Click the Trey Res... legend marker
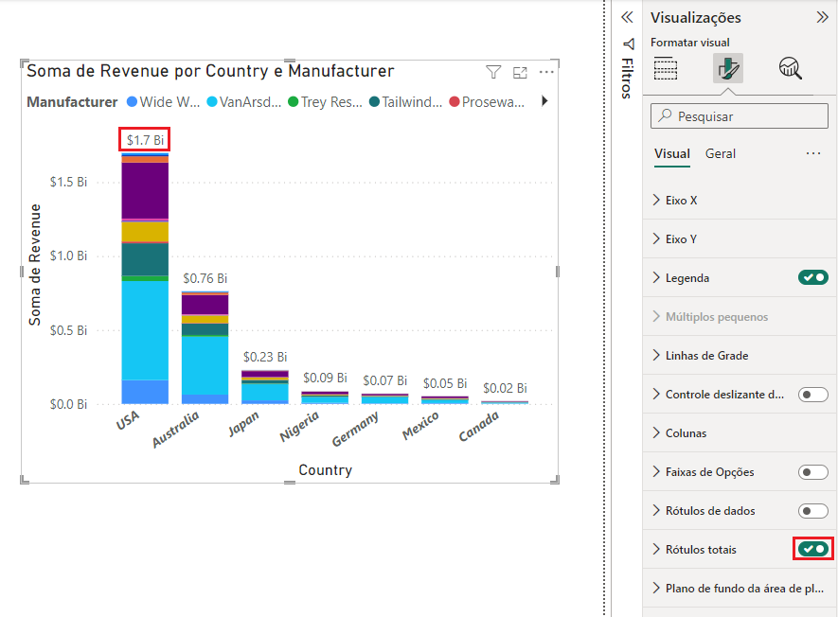The width and height of the screenshot is (838, 617). [293, 101]
